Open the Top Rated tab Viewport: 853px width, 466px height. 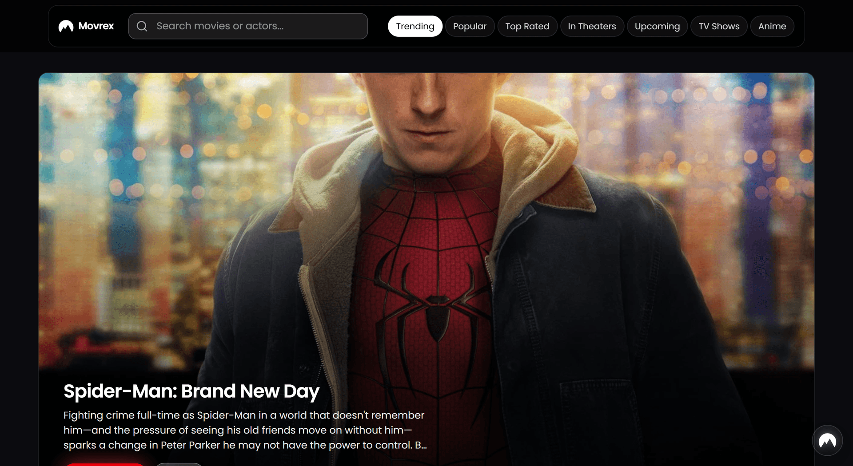point(527,26)
